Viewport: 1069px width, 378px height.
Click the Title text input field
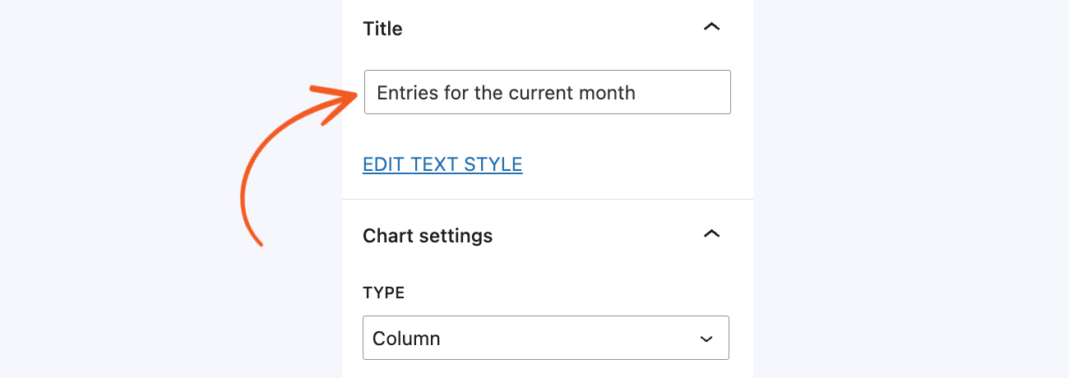click(x=547, y=92)
